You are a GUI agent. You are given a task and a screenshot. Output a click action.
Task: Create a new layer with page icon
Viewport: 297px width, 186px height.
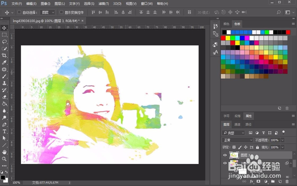coord(280,182)
